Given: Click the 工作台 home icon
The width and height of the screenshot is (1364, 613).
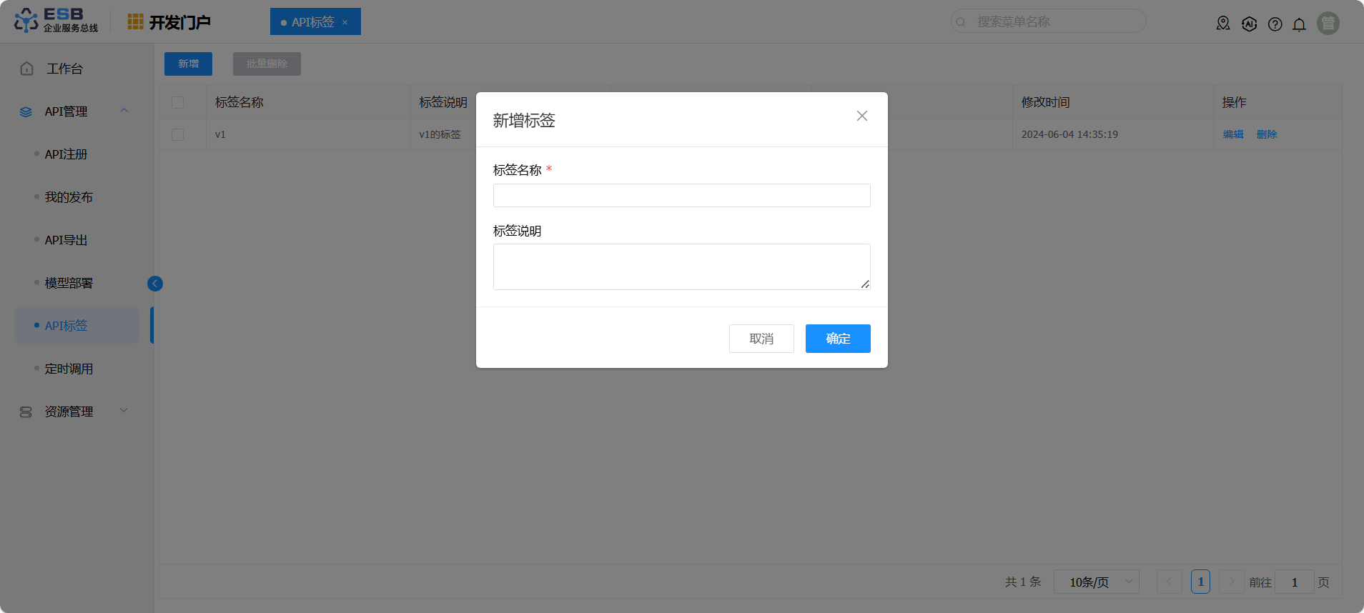Looking at the screenshot, I should click(27, 69).
